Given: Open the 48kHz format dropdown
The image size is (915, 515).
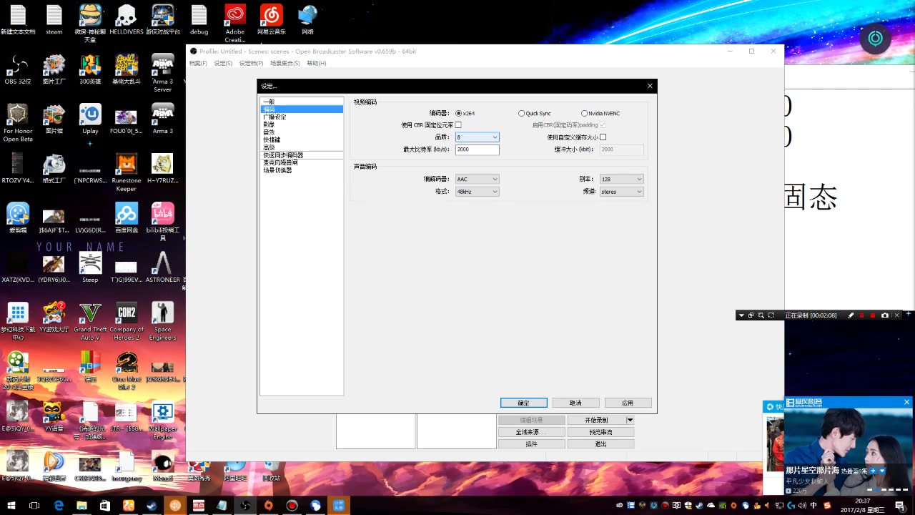Looking at the screenshot, I should coord(477,192).
